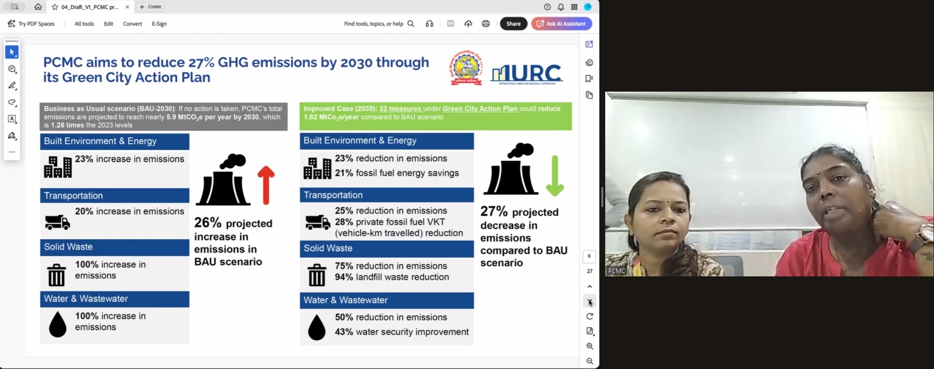Zoom in on the PDF page

click(x=590, y=346)
